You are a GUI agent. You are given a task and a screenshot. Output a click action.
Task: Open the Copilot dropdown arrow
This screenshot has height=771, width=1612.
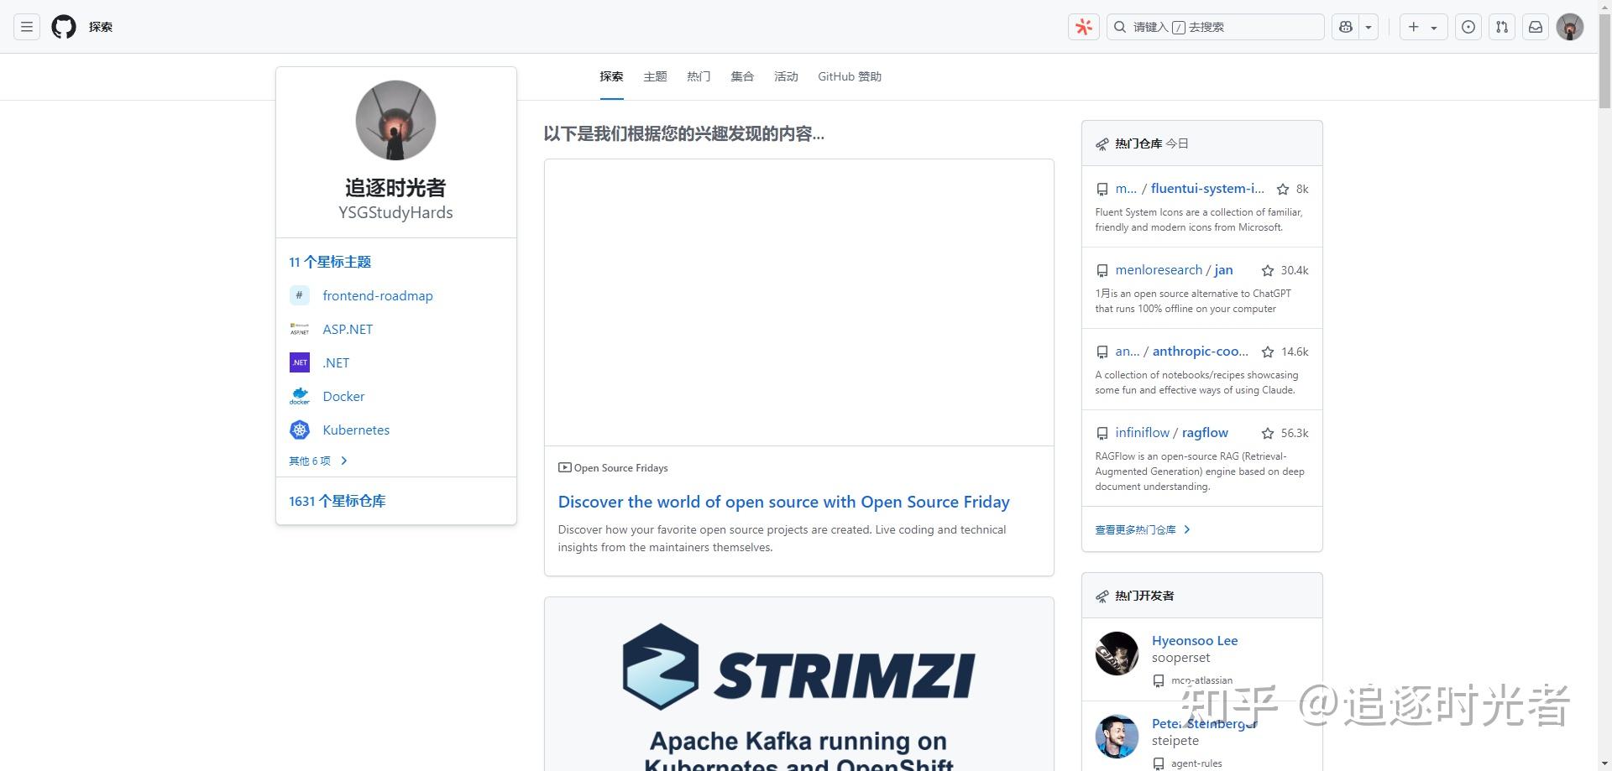pyautogui.click(x=1368, y=27)
